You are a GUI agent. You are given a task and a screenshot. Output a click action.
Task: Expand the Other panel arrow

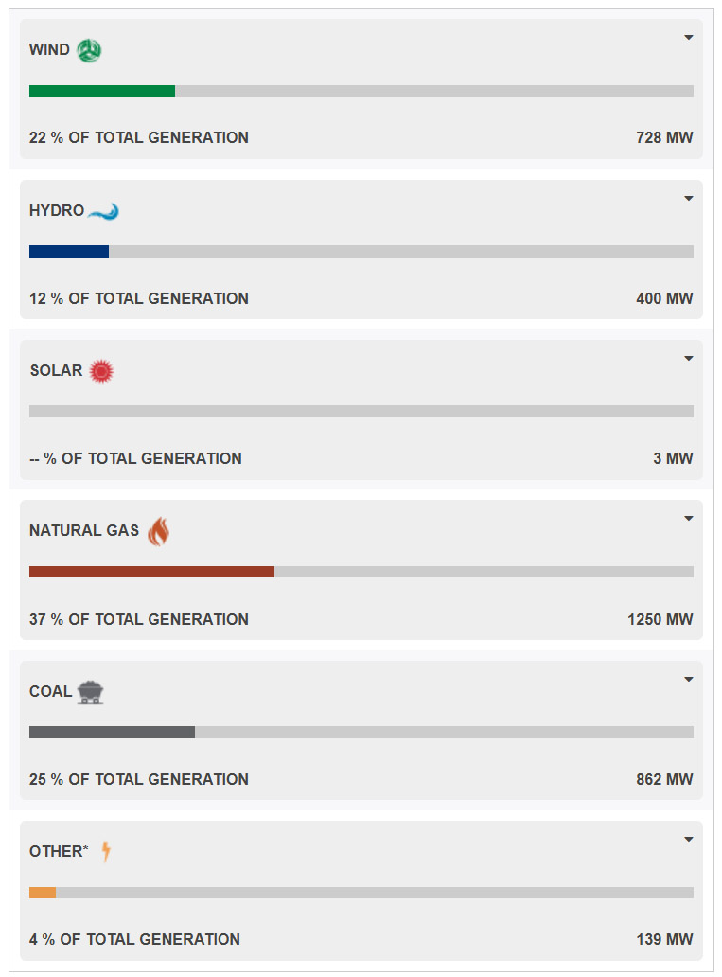[x=688, y=840]
